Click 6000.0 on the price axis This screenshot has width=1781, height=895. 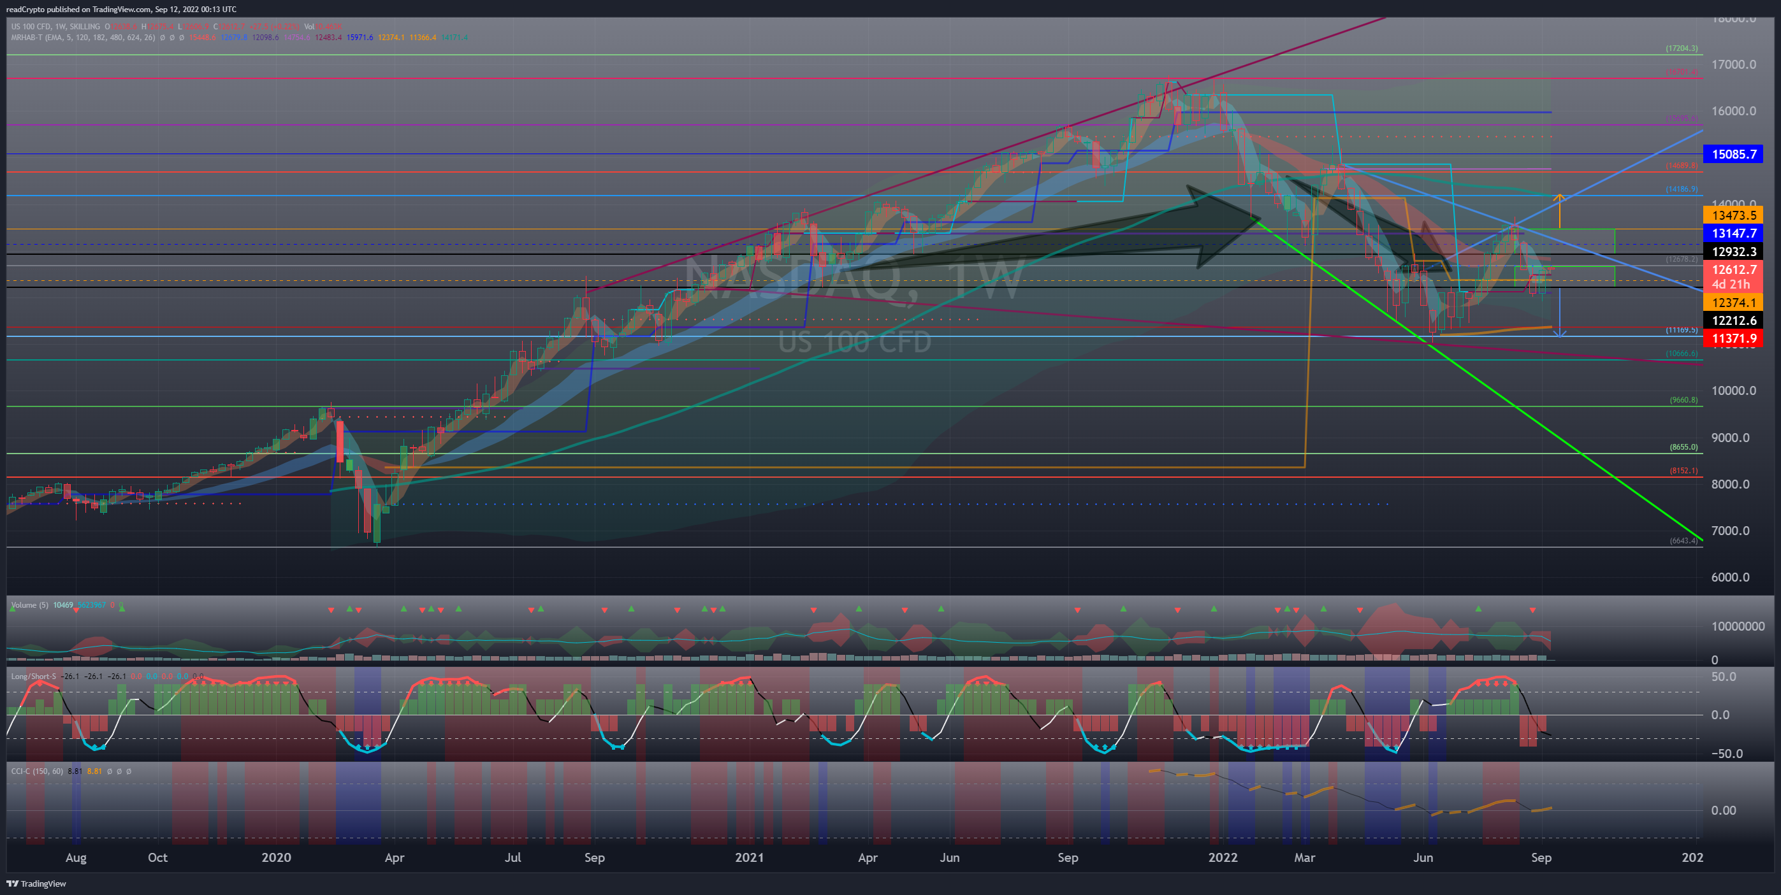[1731, 577]
